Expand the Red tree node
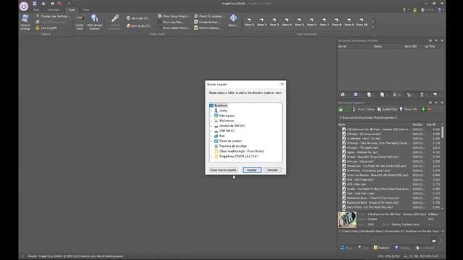The height and width of the screenshot is (260, 463). tap(211, 136)
